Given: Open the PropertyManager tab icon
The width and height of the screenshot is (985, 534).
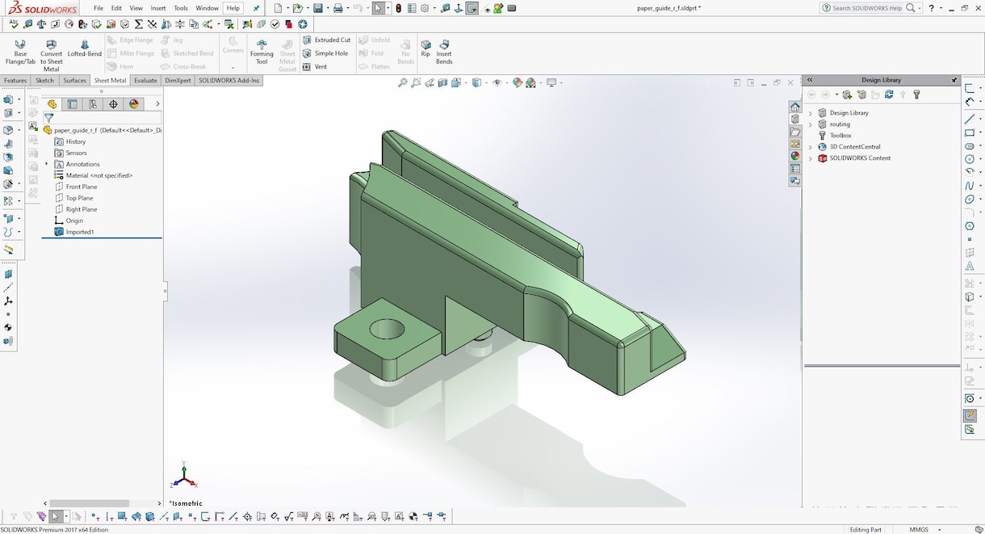Looking at the screenshot, I should (73, 104).
